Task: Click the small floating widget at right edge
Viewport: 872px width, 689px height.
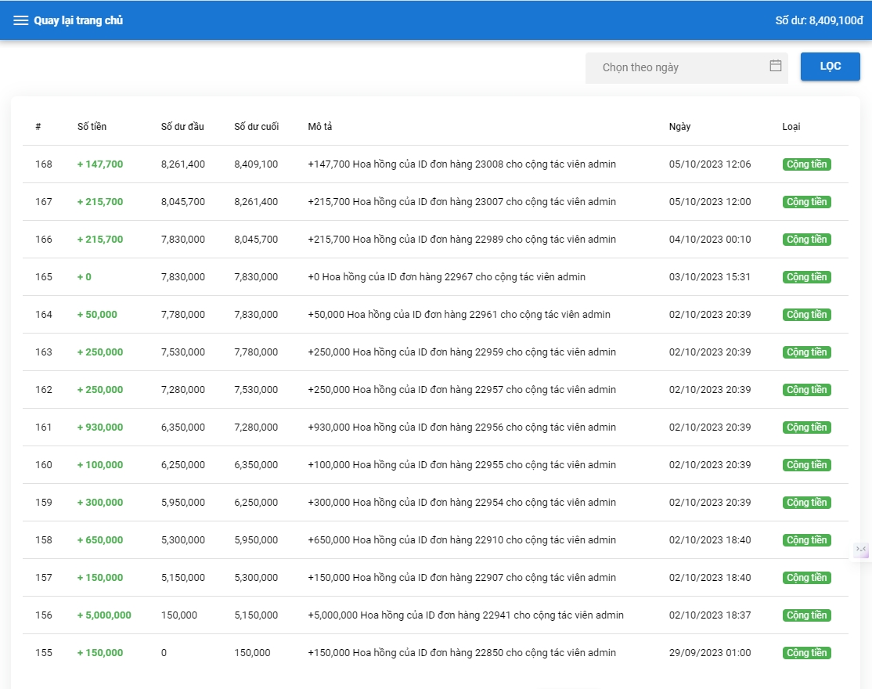Action: pos(861,550)
